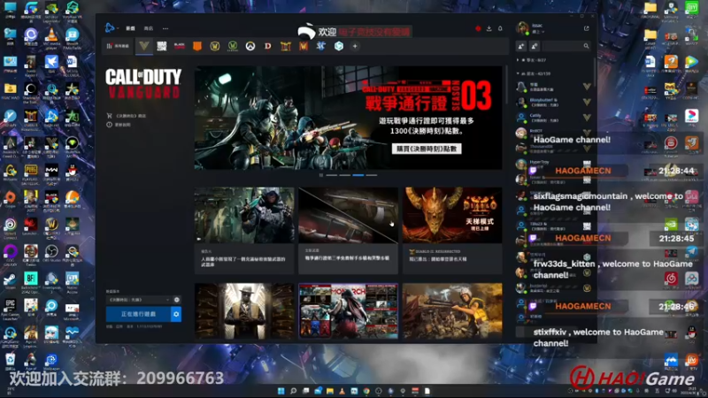Open the Diablo D icon
708x398 pixels.
click(268, 46)
